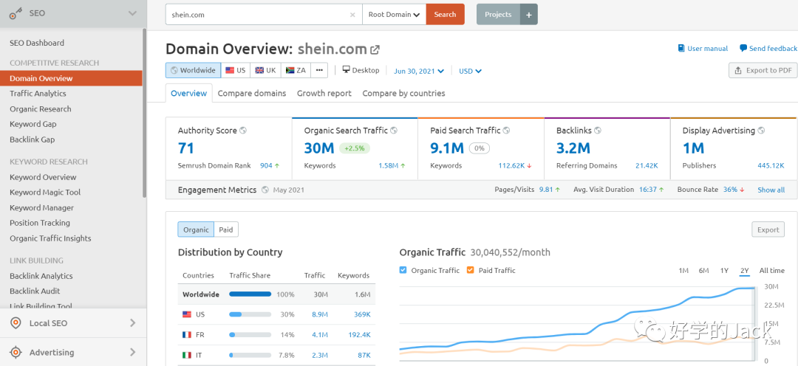This screenshot has height=366, width=798.
Task: Click the Projects button
Action: 498,15
